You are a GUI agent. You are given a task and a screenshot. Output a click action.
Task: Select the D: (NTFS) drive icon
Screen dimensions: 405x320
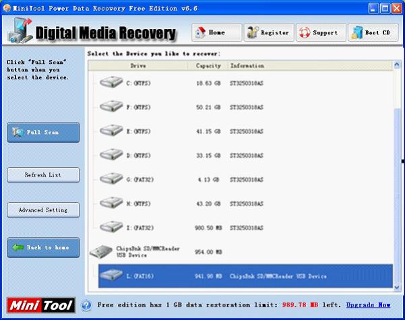[111, 155]
